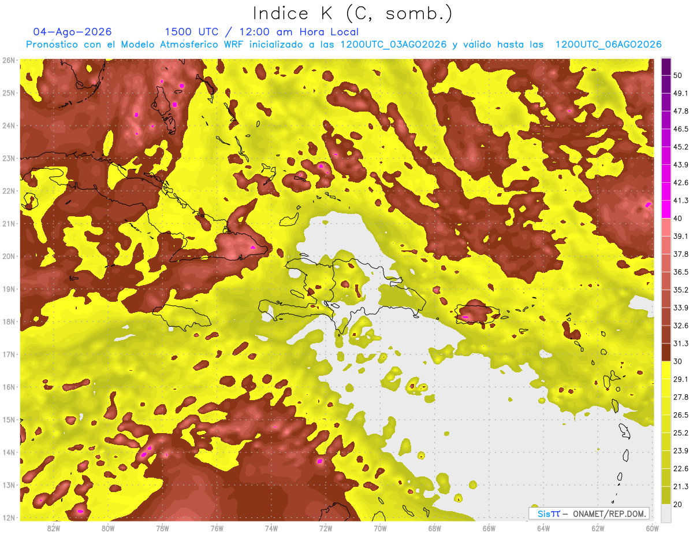This screenshot has height=536, width=693.
Task: Click the '35.2' color bar label
Action: [680, 290]
